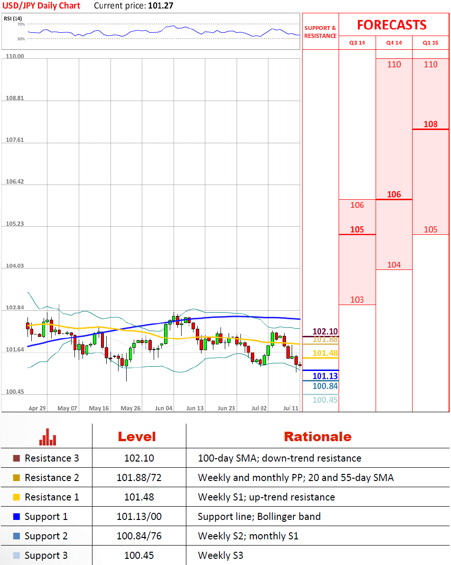Viewport: 451px width, 565px height.
Task: Switch to the Q4 14 forecast column
Action: click(x=394, y=43)
